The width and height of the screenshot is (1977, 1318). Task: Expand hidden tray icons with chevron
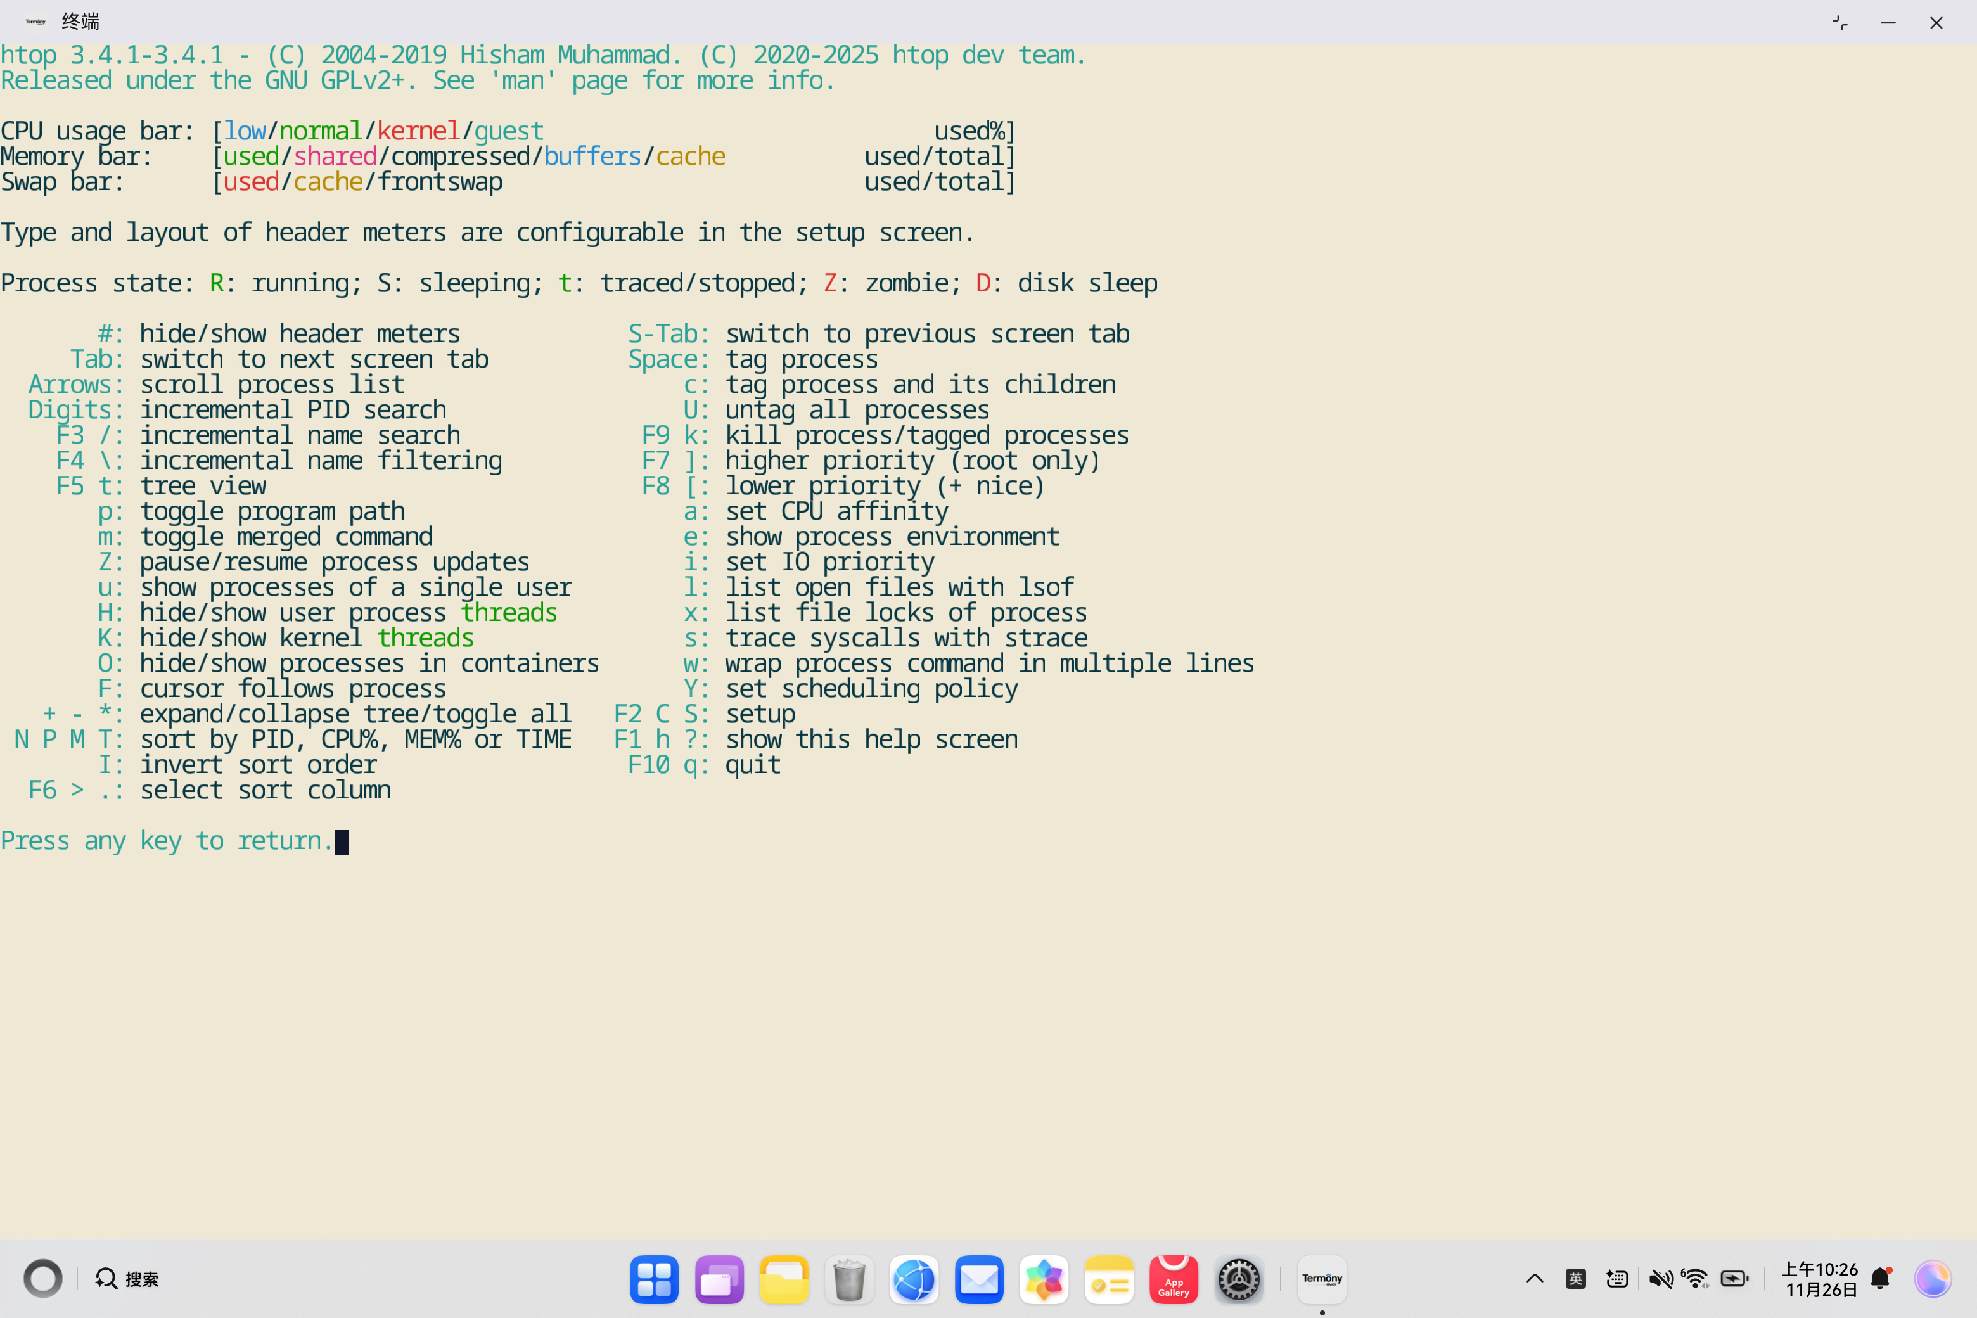click(1534, 1279)
